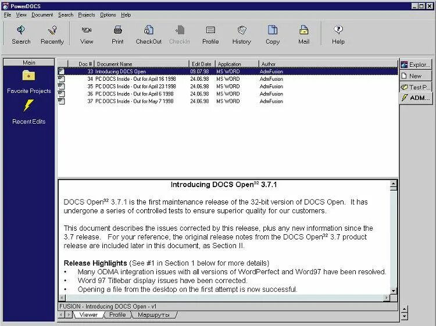Click the tab scroll right arrow
The image size is (436, 326).
(x=69, y=315)
